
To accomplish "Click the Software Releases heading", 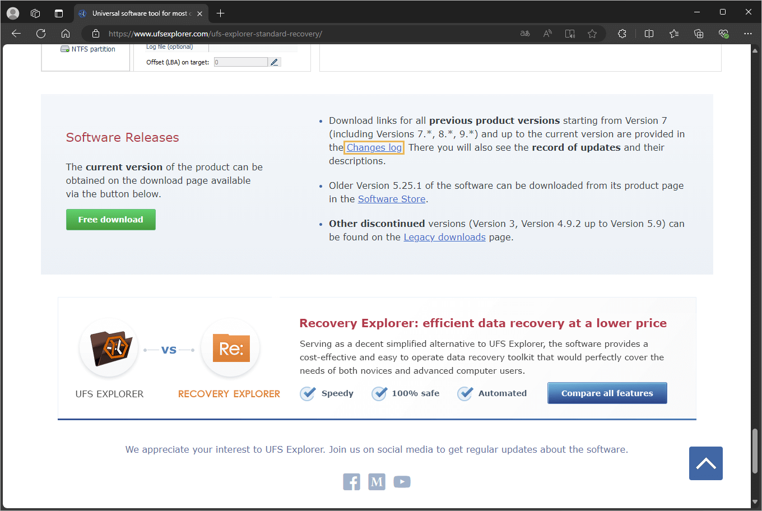I will (123, 137).
